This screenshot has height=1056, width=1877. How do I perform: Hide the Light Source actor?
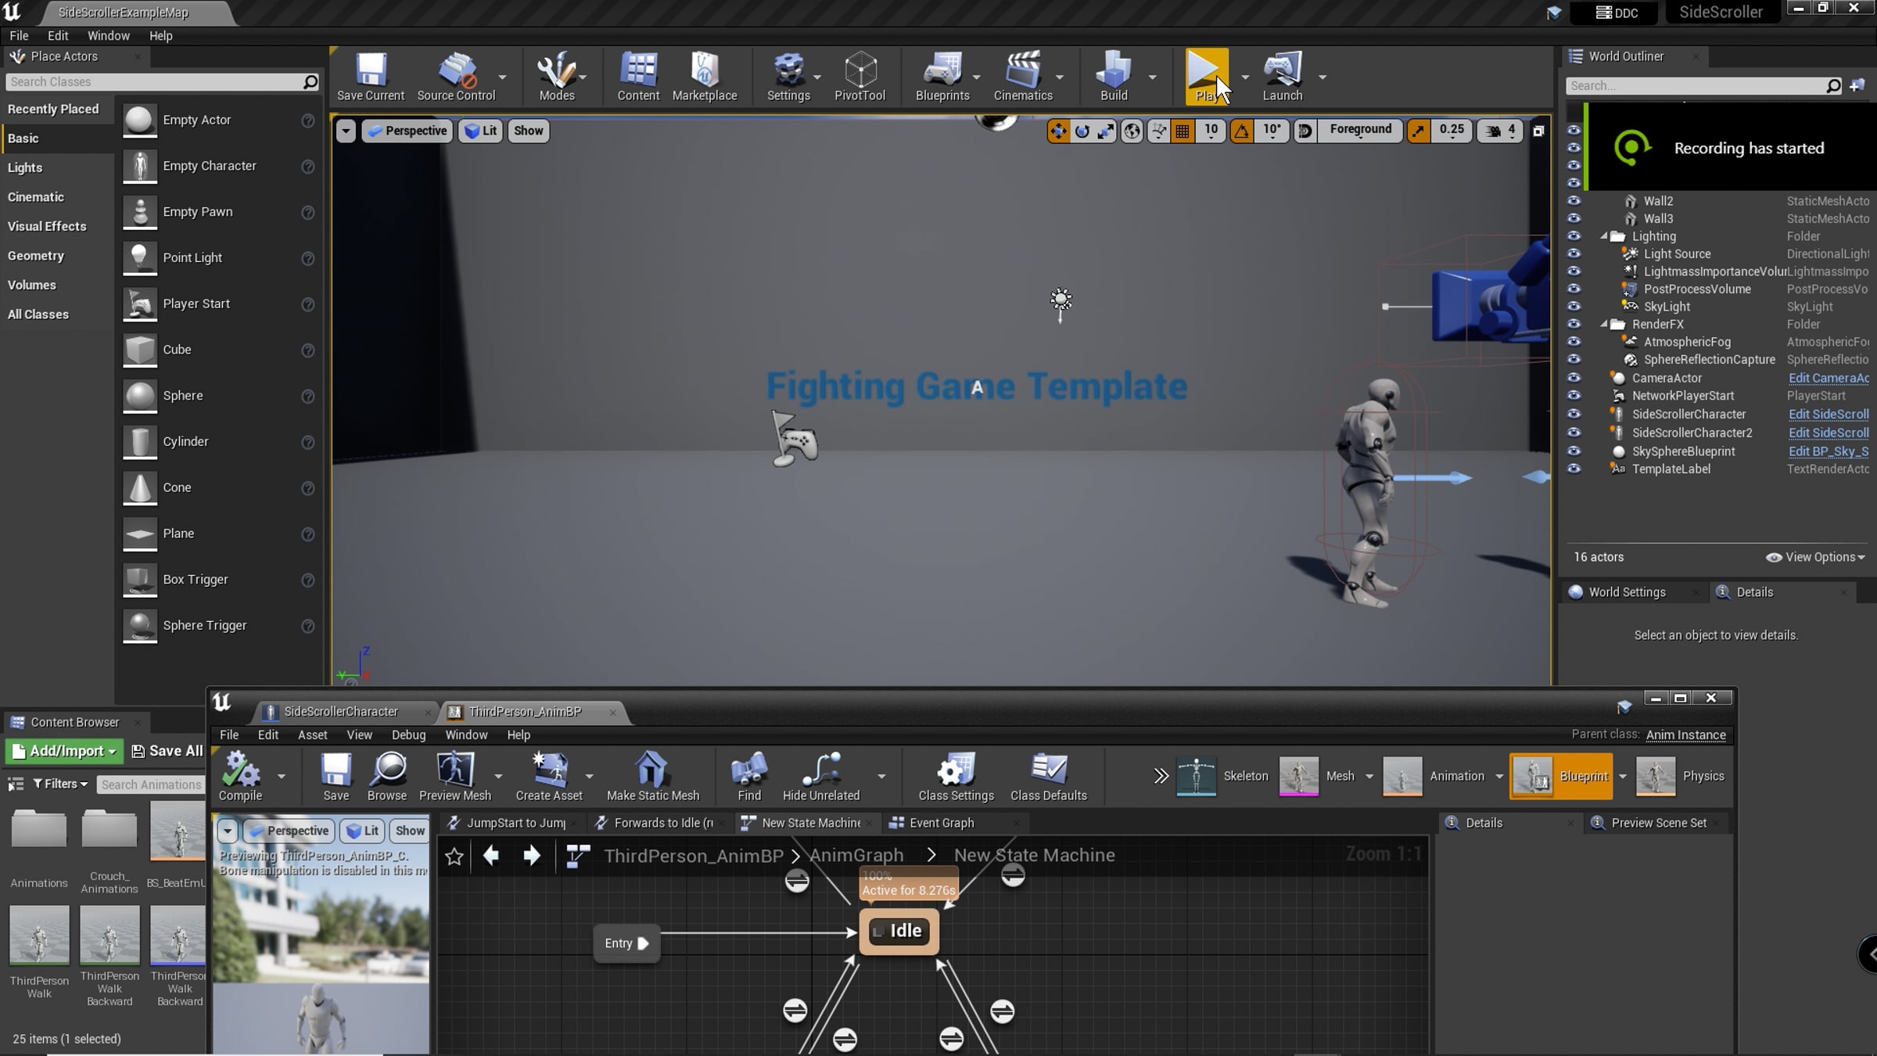[1574, 253]
